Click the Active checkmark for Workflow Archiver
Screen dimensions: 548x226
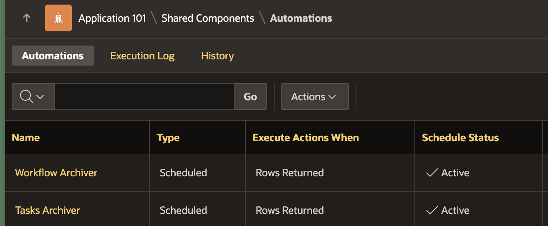[x=432, y=173]
